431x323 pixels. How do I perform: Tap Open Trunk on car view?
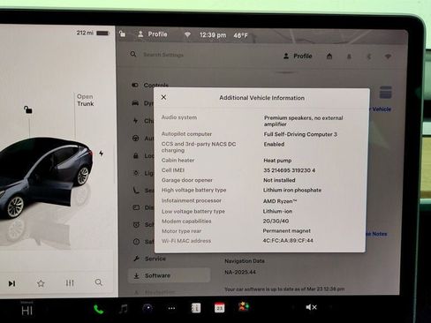coord(86,100)
